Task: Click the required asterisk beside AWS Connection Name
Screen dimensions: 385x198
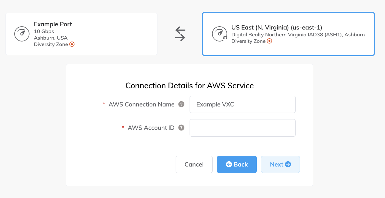Action: point(104,104)
